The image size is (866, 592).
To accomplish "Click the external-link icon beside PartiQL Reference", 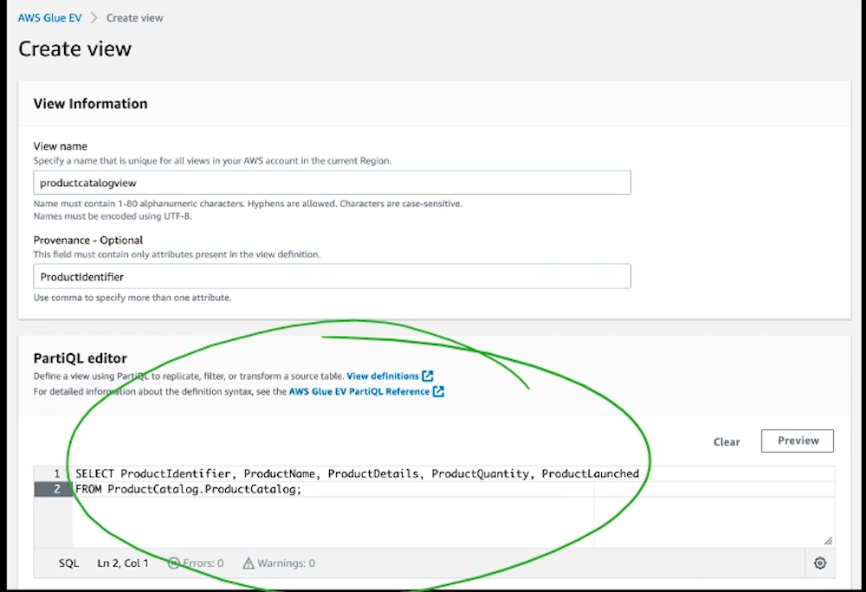I will click(438, 391).
